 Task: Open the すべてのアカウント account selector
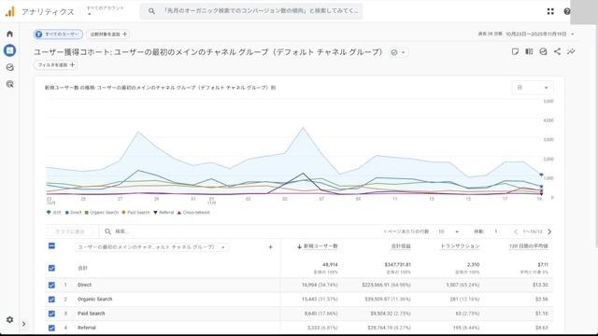105,10
